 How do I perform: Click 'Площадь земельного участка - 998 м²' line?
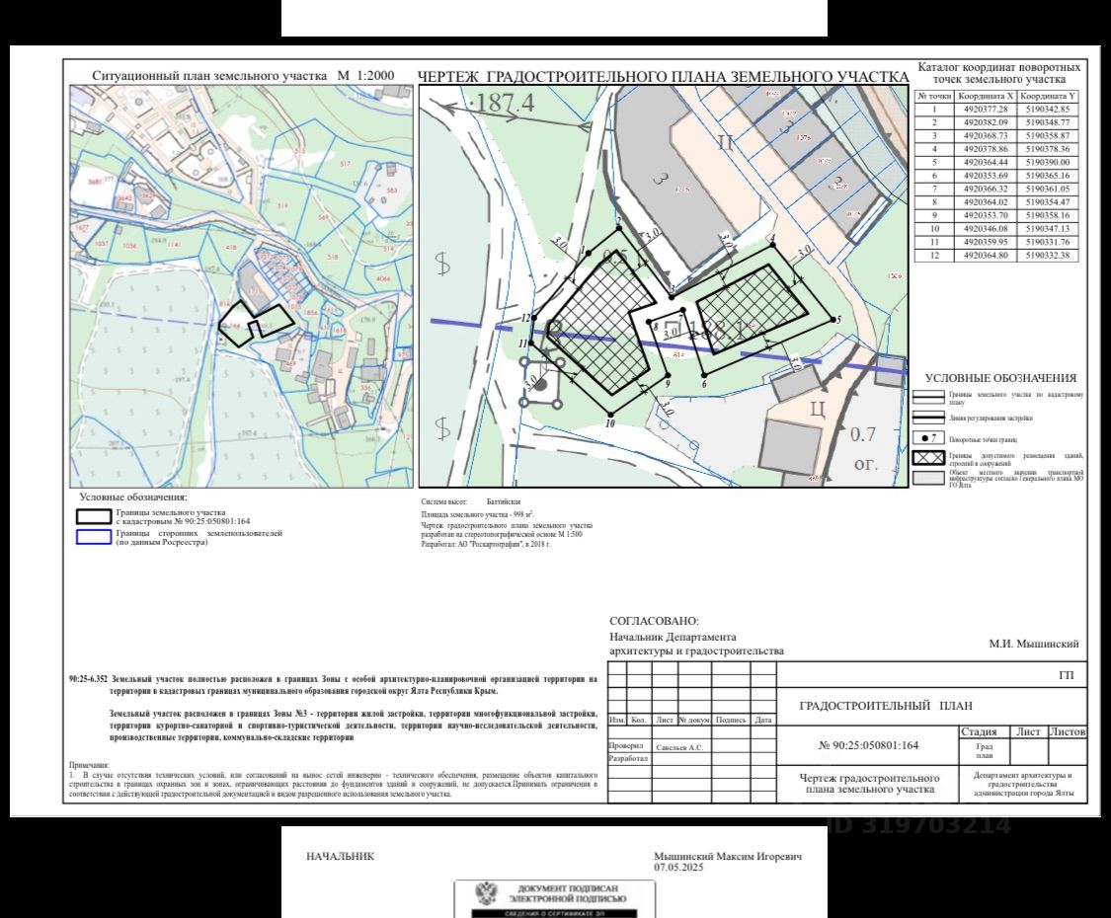click(478, 515)
